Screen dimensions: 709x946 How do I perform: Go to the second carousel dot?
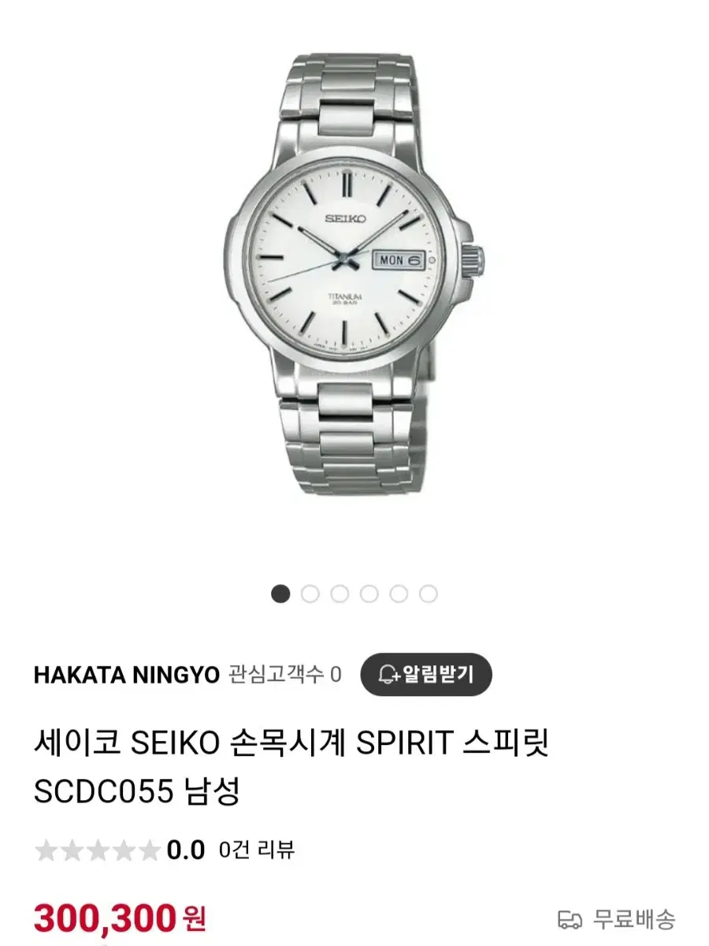tap(310, 594)
